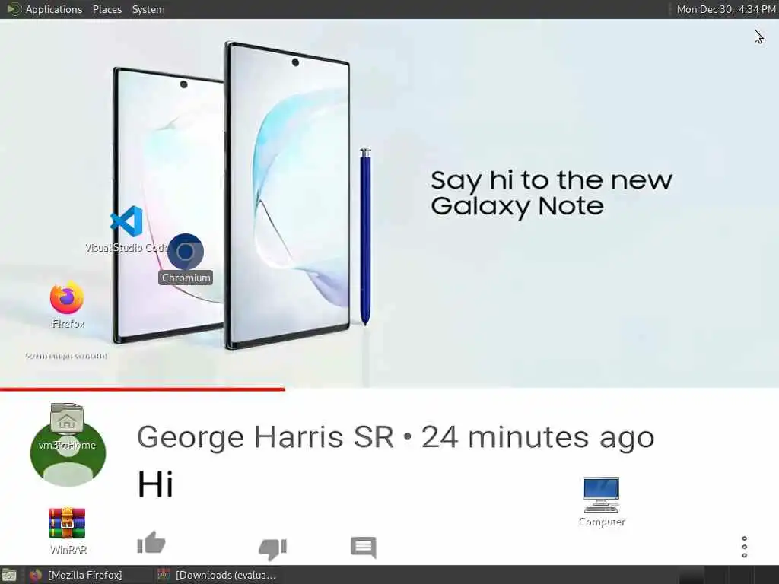Click the green commenter avatar
Viewport: 779px width, 584px height.
point(68,449)
